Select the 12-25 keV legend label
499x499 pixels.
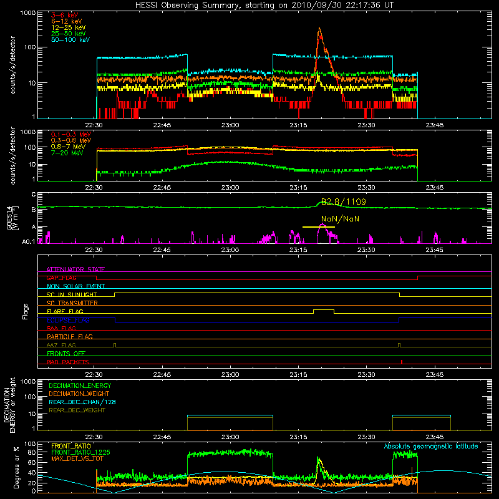(69, 27)
